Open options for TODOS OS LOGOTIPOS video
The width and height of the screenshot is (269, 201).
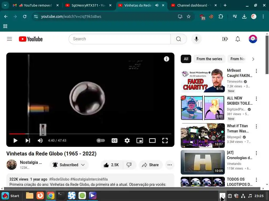(256, 180)
